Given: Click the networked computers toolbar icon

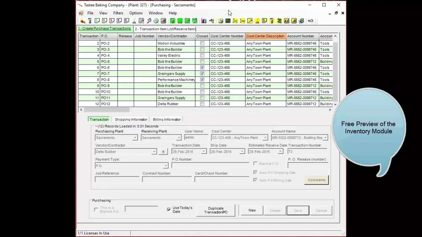Looking at the screenshot, I should (x=302, y=21).
